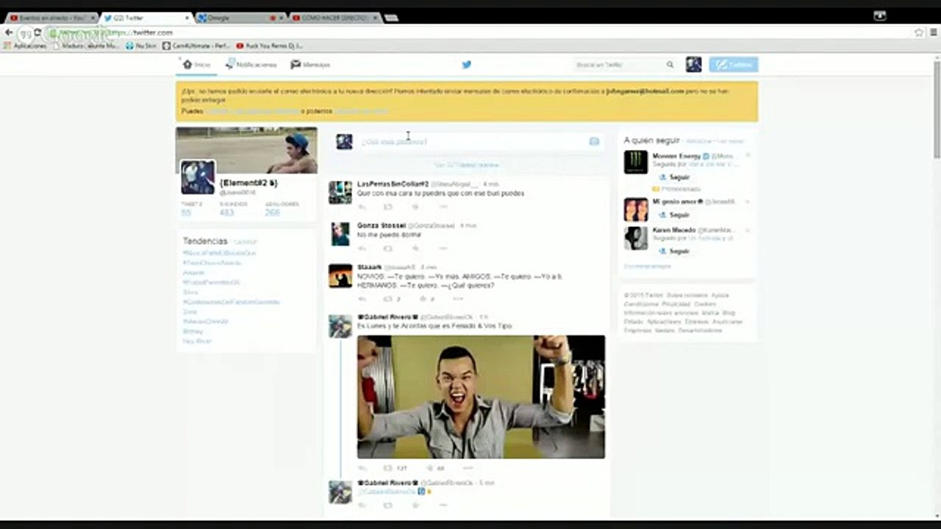Dismiss the Monster Energy follow suggestion

pos(748,156)
